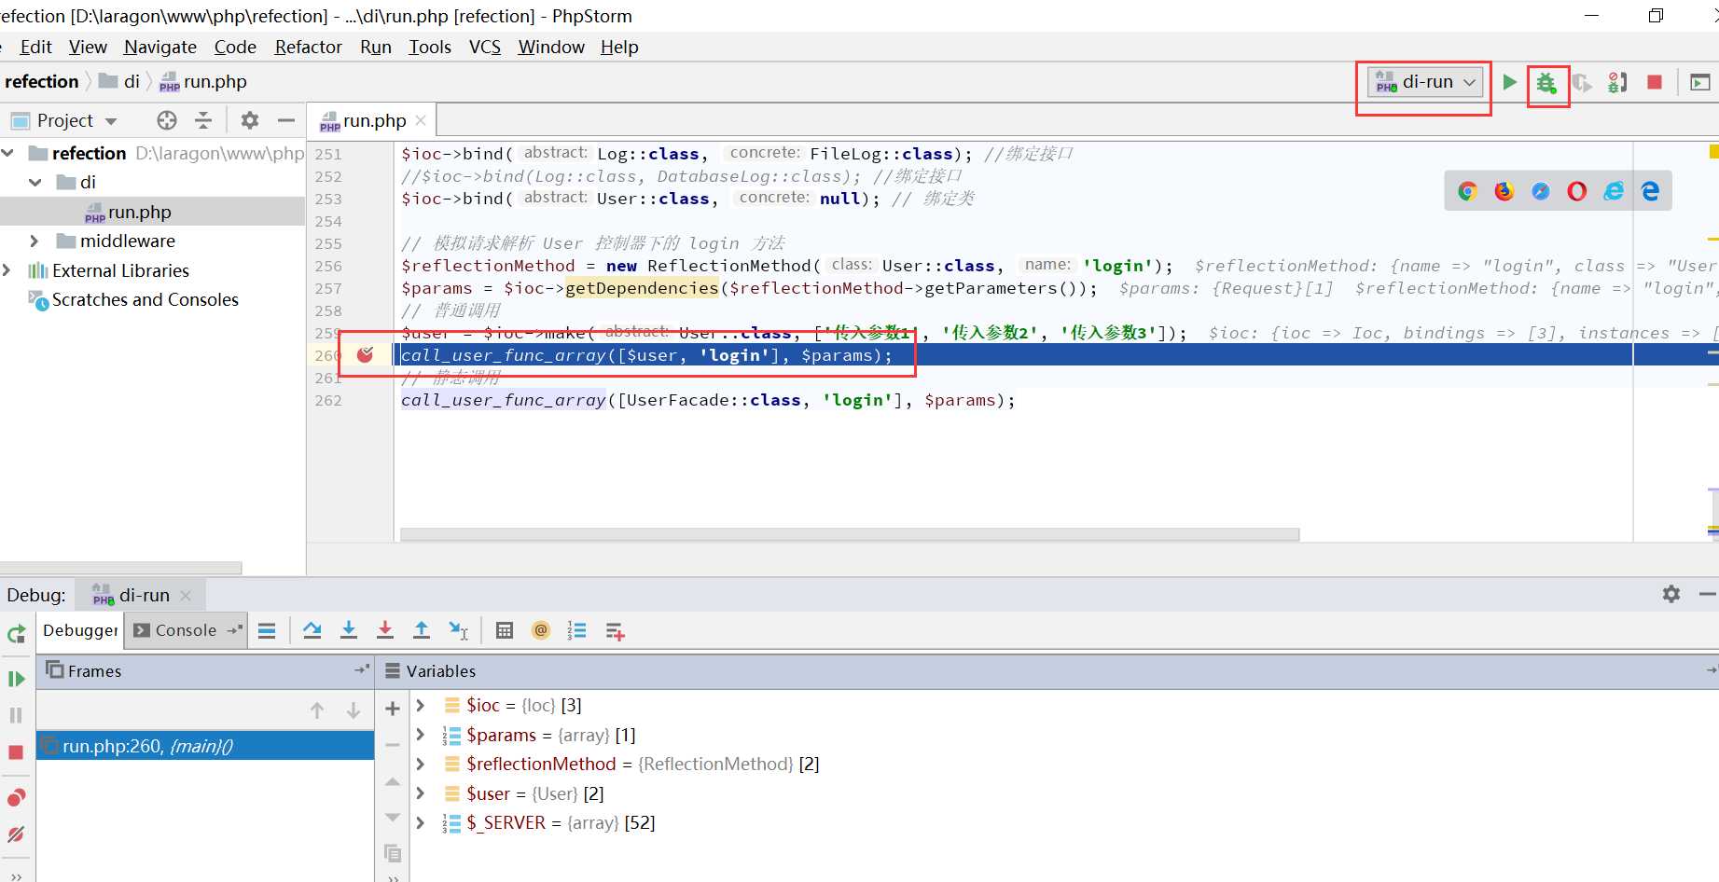View breakpoints in debug sidebar
The height and width of the screenshot is (882, 1719).
tap(16, 798)
